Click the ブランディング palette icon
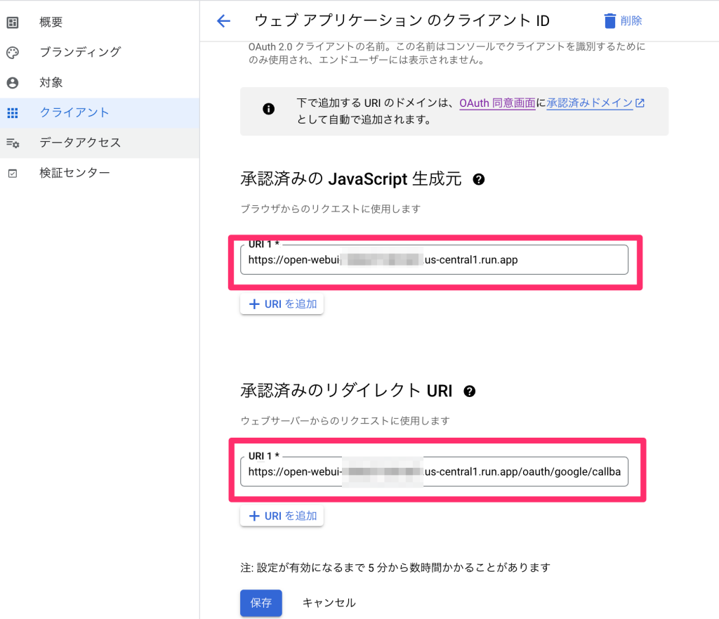The height and width of the screenshot is (619, 719). (13, 52)
